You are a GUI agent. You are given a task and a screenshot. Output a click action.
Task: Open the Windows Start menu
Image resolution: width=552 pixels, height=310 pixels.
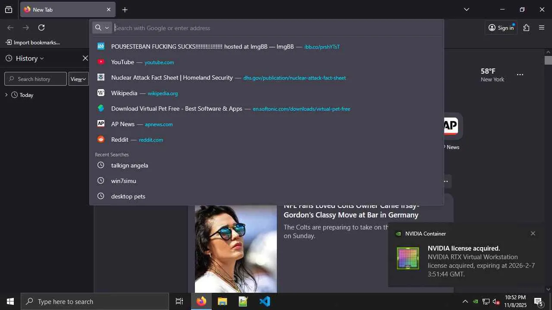point(10,301)
